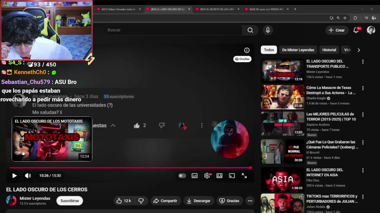Select Historial filter chip
The image size is (380, 213).
pyautogui.click(x=329, y=50)
